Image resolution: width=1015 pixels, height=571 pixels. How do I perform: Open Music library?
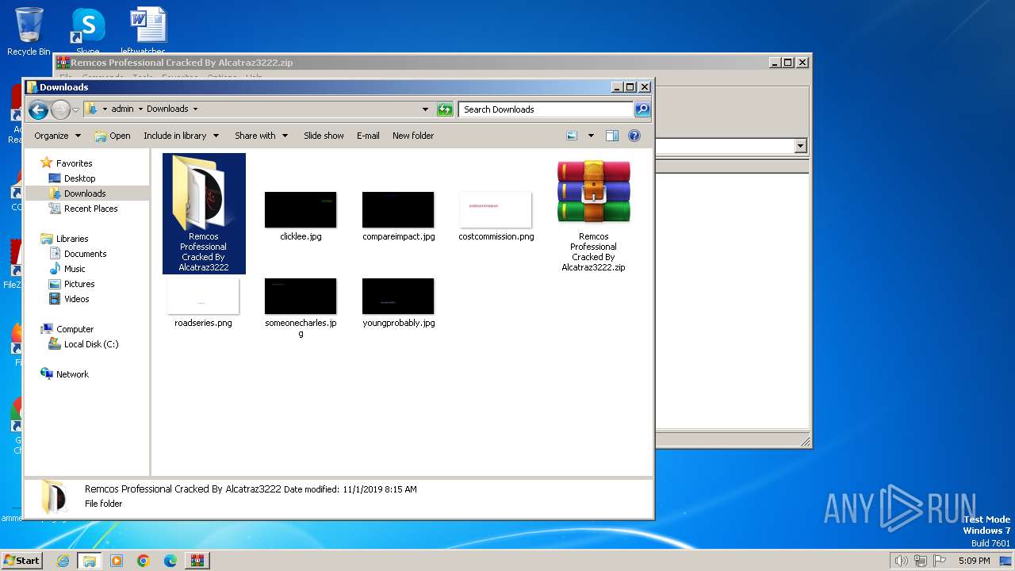[x=75, y=269]
